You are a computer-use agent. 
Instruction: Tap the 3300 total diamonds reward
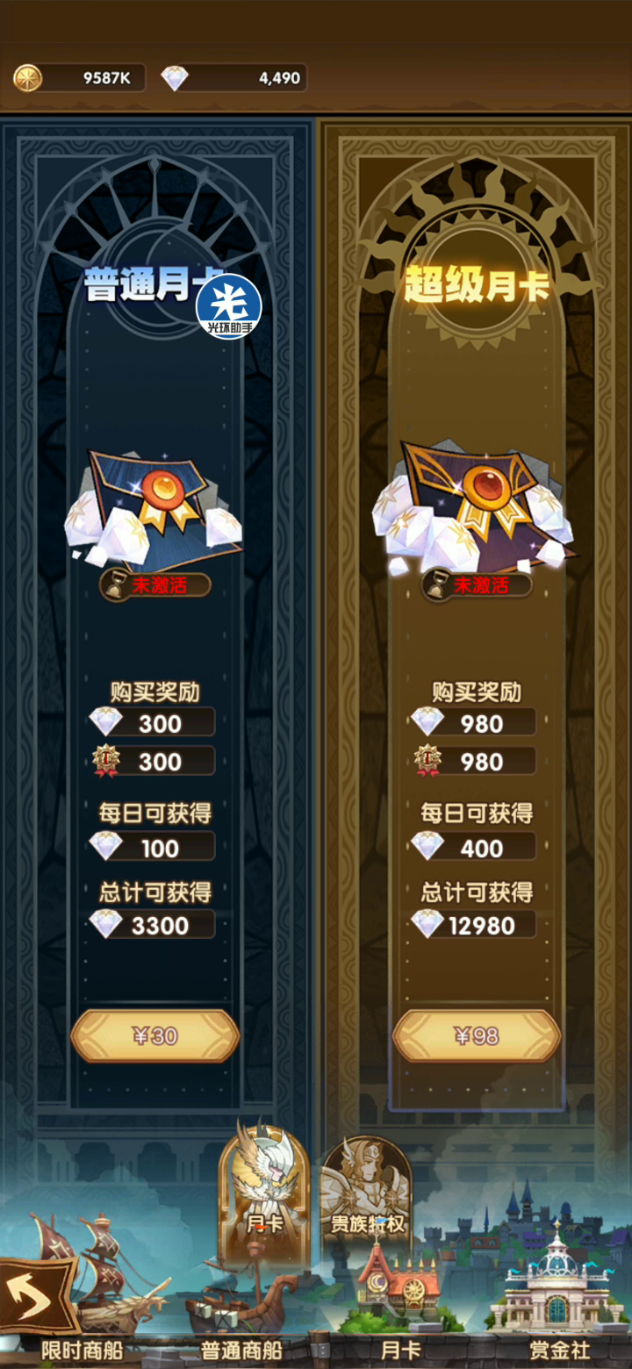point(153,925)
